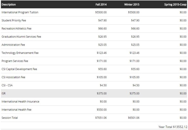This screenshot has height=130, width=188.
Task: Click Winter 2015 International Health Fee $0.00
Action: click(x=136, y=110)
